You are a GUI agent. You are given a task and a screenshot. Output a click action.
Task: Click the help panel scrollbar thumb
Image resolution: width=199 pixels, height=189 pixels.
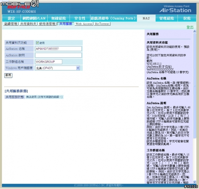pos(194,86)
